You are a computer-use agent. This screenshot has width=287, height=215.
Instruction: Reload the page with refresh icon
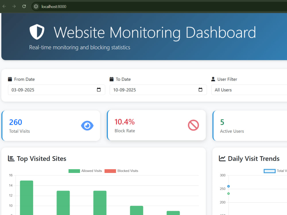click(24, 6)
